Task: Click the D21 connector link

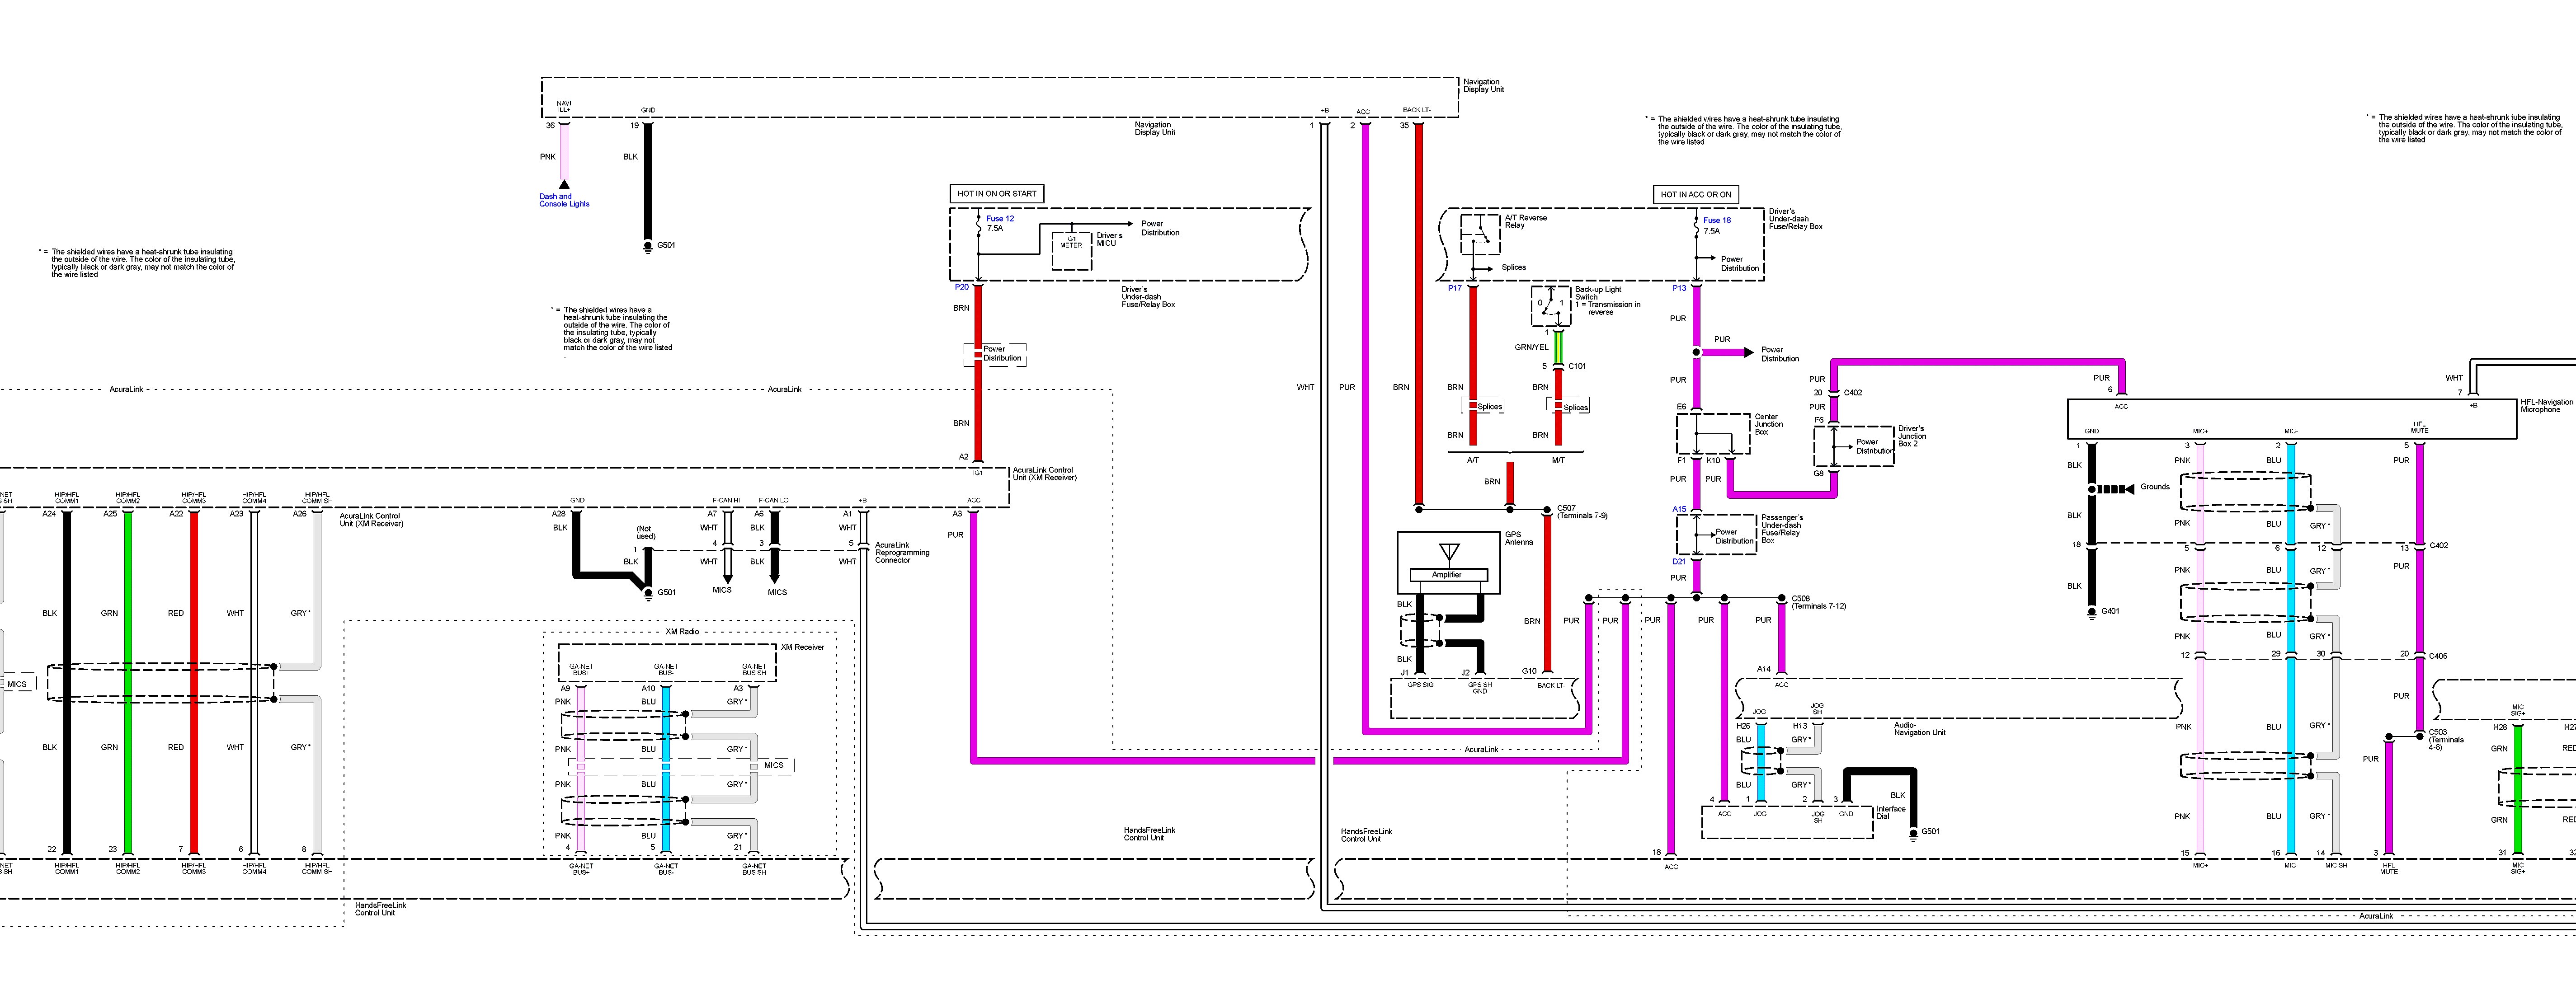Action: tap(1679, 562)
